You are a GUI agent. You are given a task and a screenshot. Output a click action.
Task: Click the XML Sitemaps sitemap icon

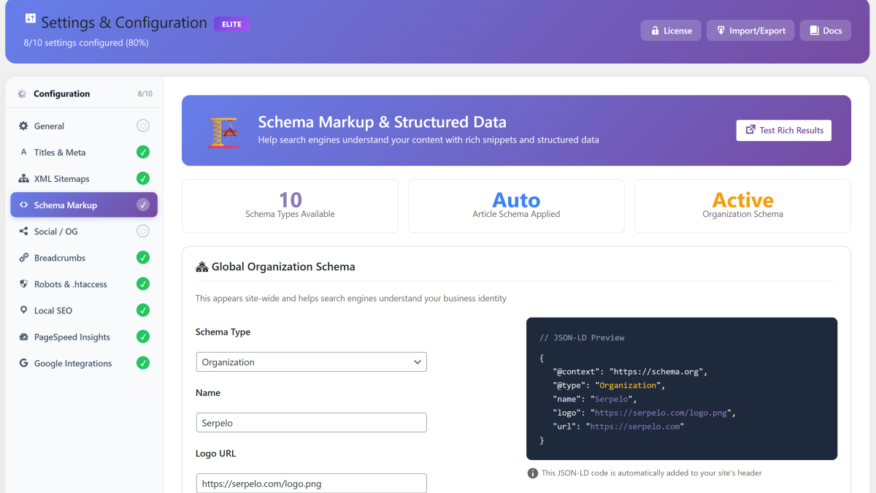pos(22,178)
